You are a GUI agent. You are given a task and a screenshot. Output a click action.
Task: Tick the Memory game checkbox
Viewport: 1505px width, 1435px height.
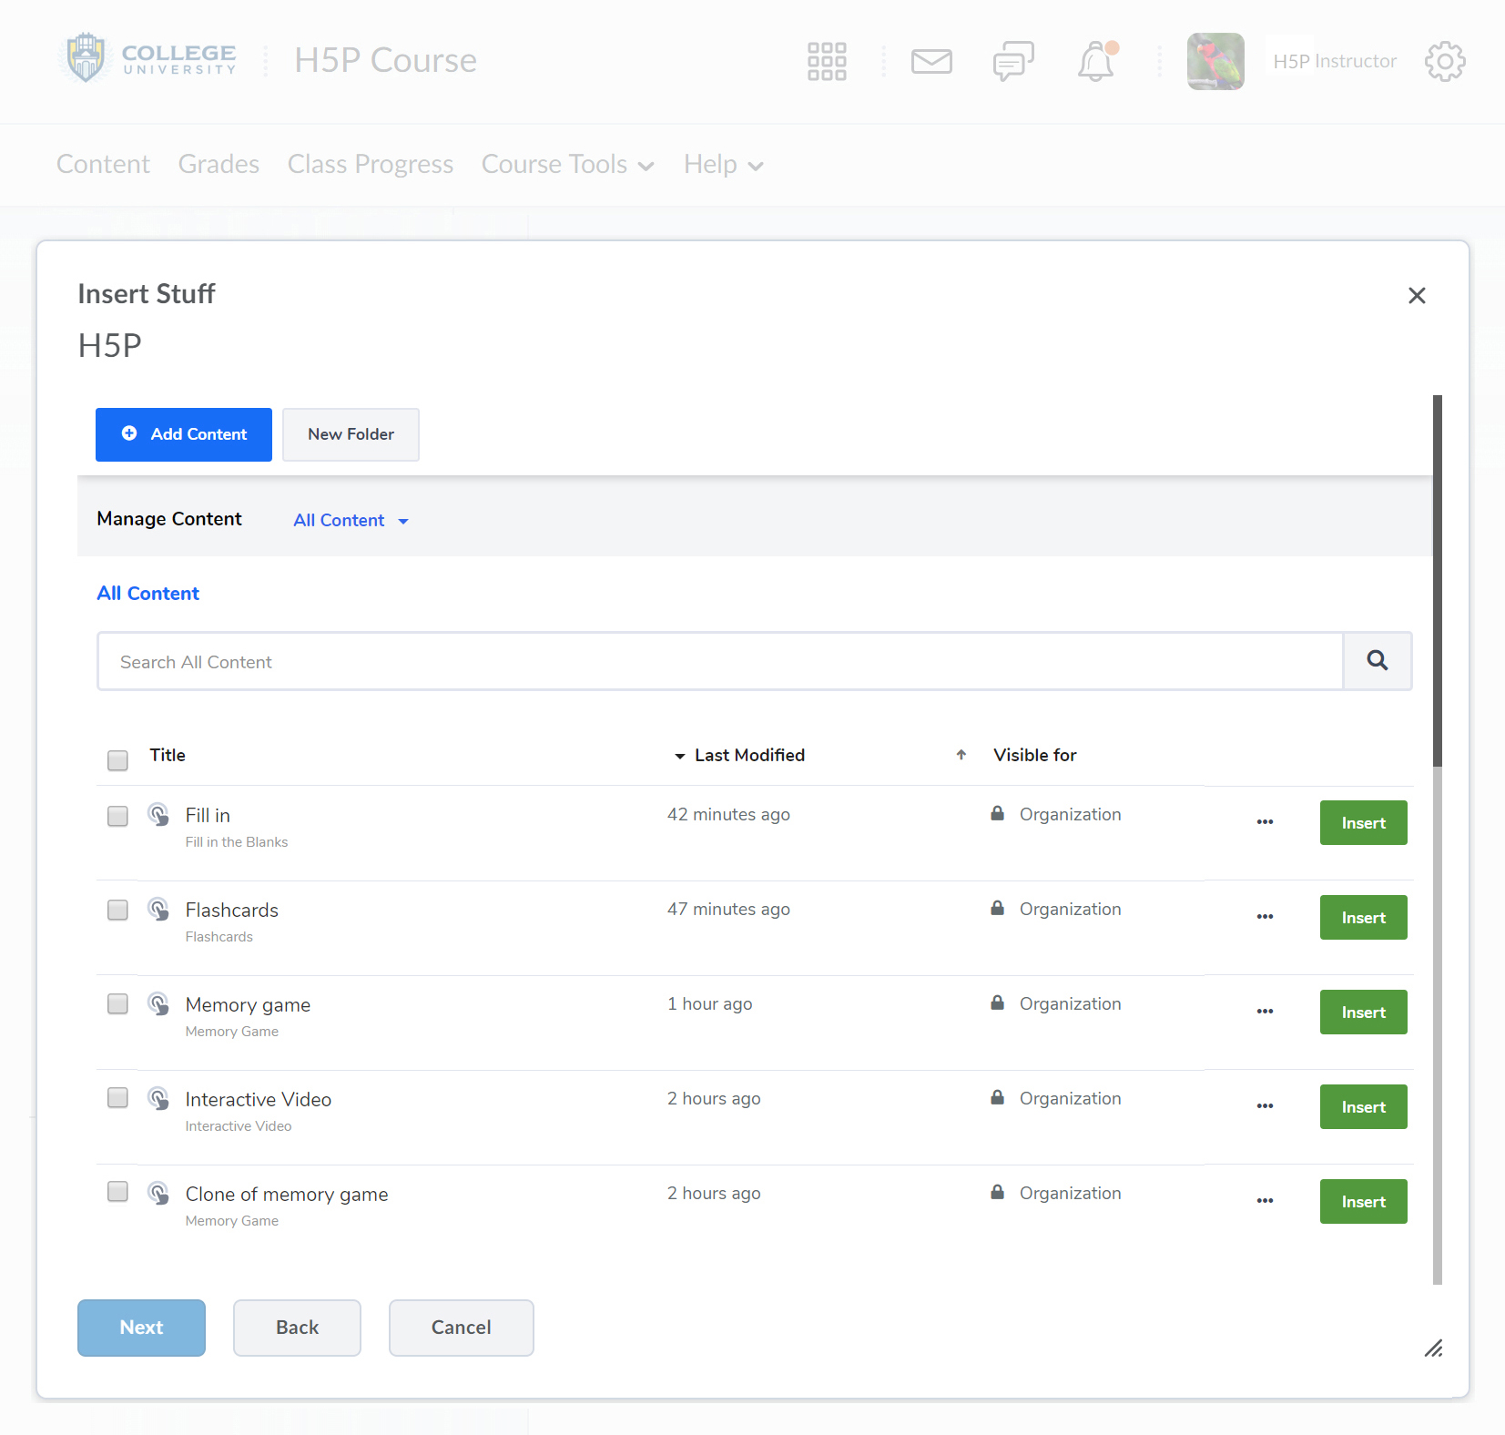click(x=117, y=1003)
